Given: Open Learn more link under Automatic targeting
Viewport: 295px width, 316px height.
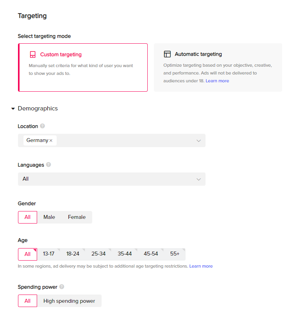Looking at the screenshot, I should (x=217, y=81).
